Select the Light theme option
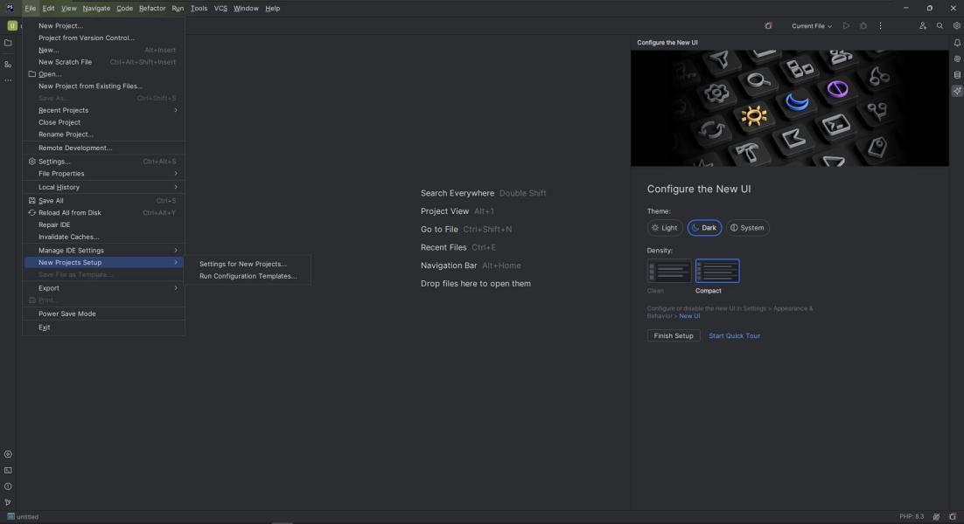The width and height of the screenshot is (964, 524). pyautogui.click(x=665, y=228)
